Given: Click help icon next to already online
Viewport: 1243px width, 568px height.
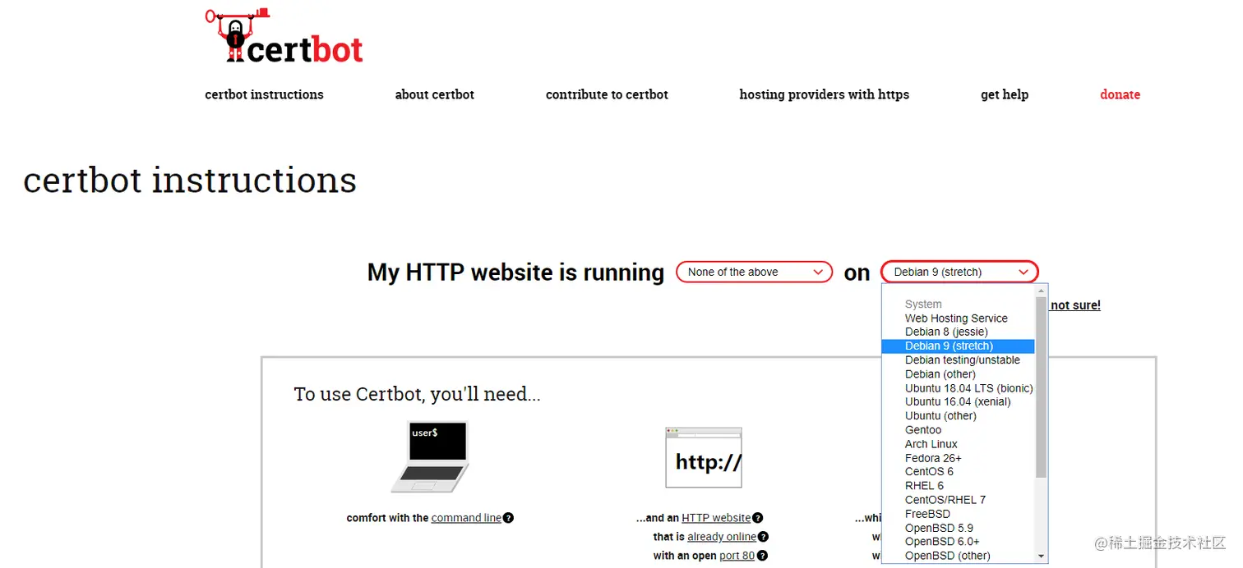Looking at the screenshot, I should (x=763, y=537).
